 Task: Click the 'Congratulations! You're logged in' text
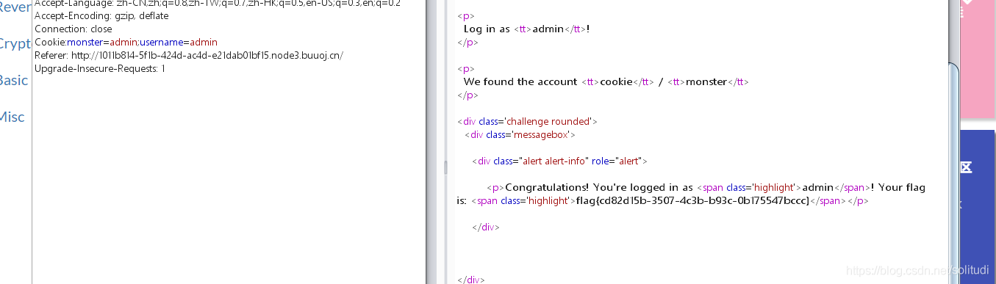[x=599, y=187]
